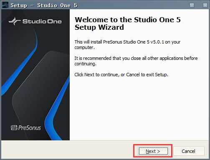Click the empty white area below the instructions
Viewport: 210px width, 160px height.
coord(139,109)
